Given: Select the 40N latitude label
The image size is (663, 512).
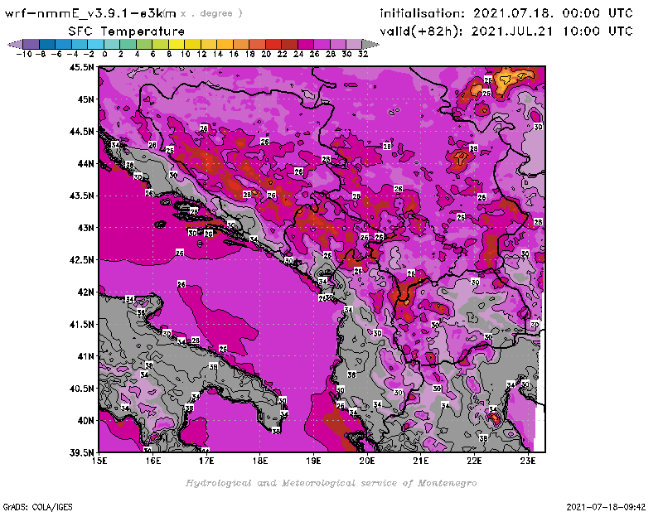Looking at the screenshot, I should [x=85, y=421].
